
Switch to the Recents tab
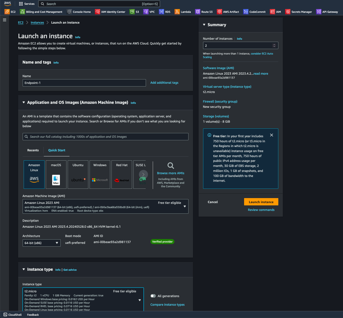33,150
